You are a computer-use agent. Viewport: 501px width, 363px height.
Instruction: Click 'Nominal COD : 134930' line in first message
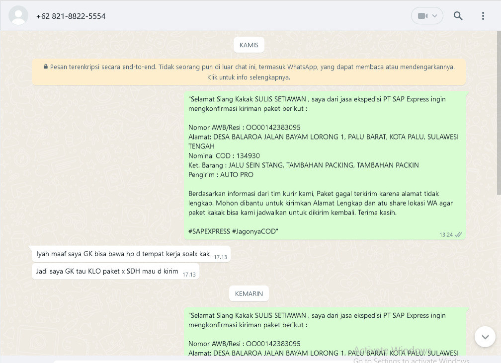(x=224, y=156)
